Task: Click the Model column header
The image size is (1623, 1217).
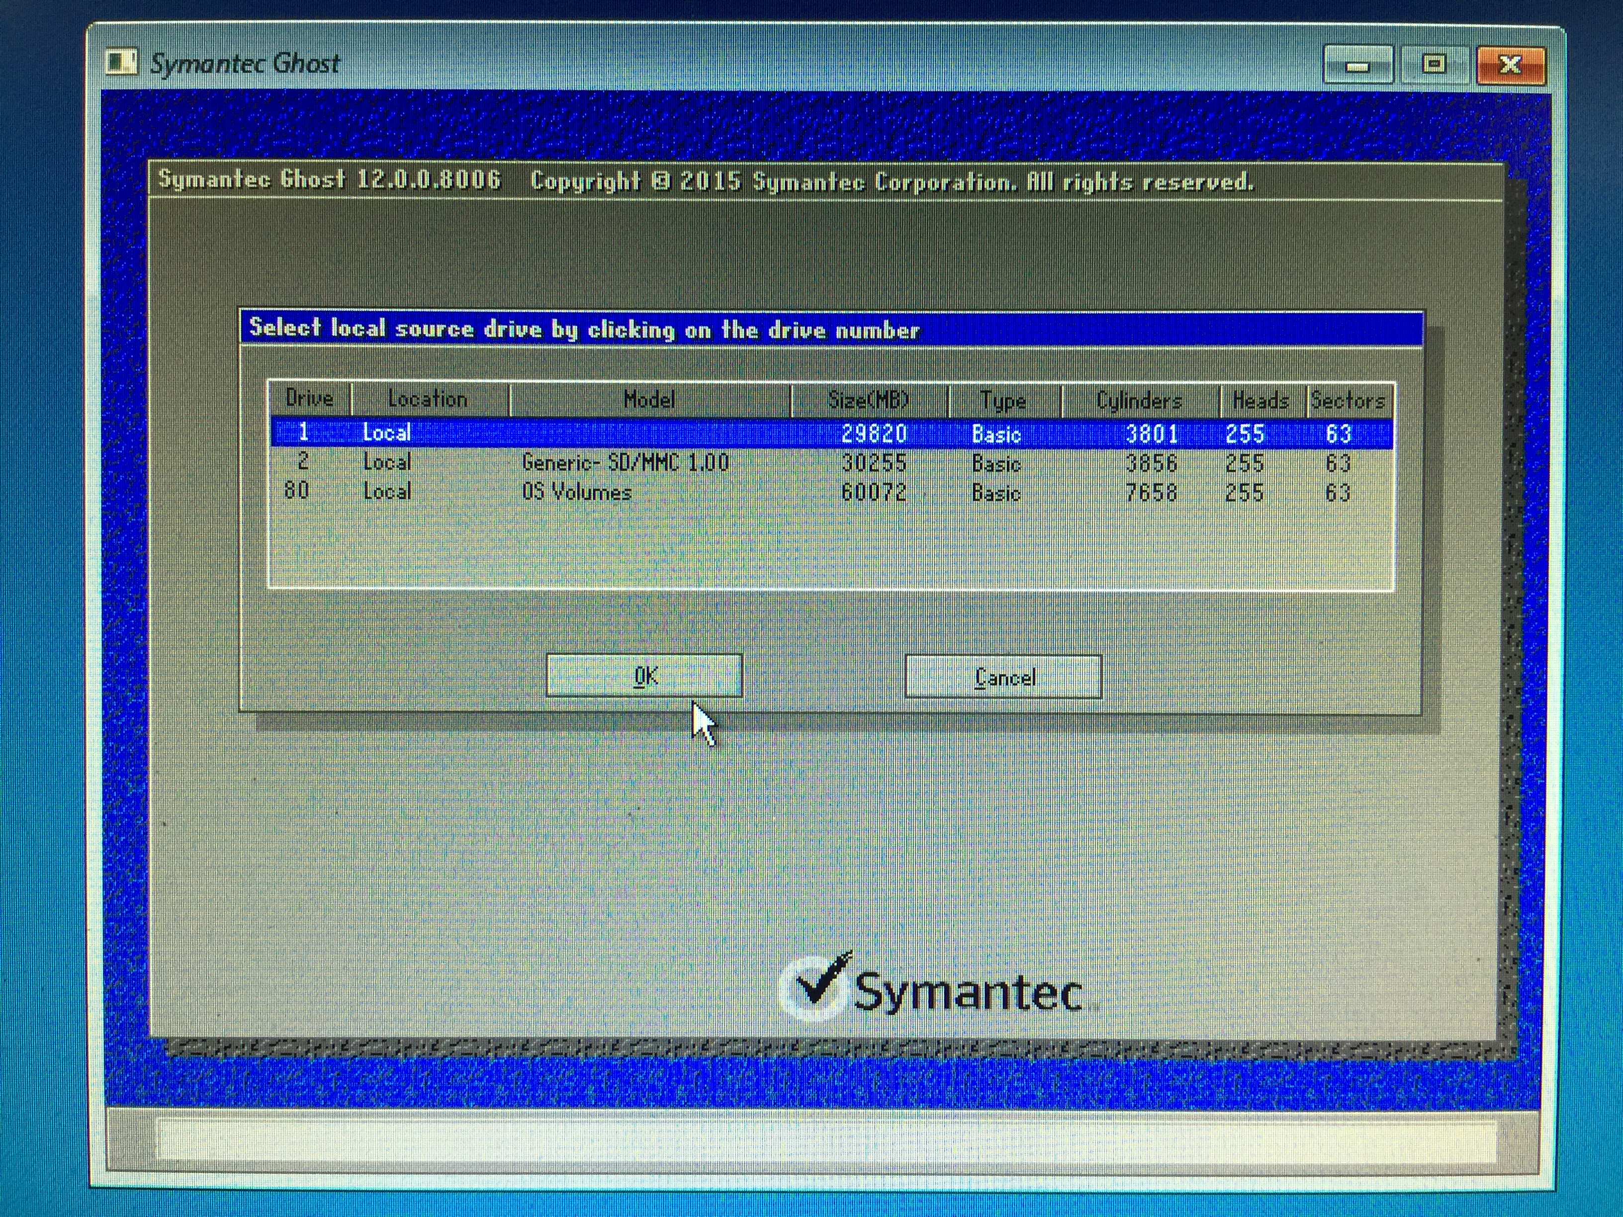Action: tap(649, 400)
